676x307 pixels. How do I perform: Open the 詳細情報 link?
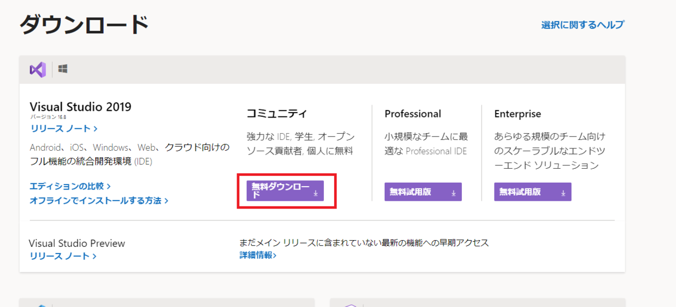[257, 255]
